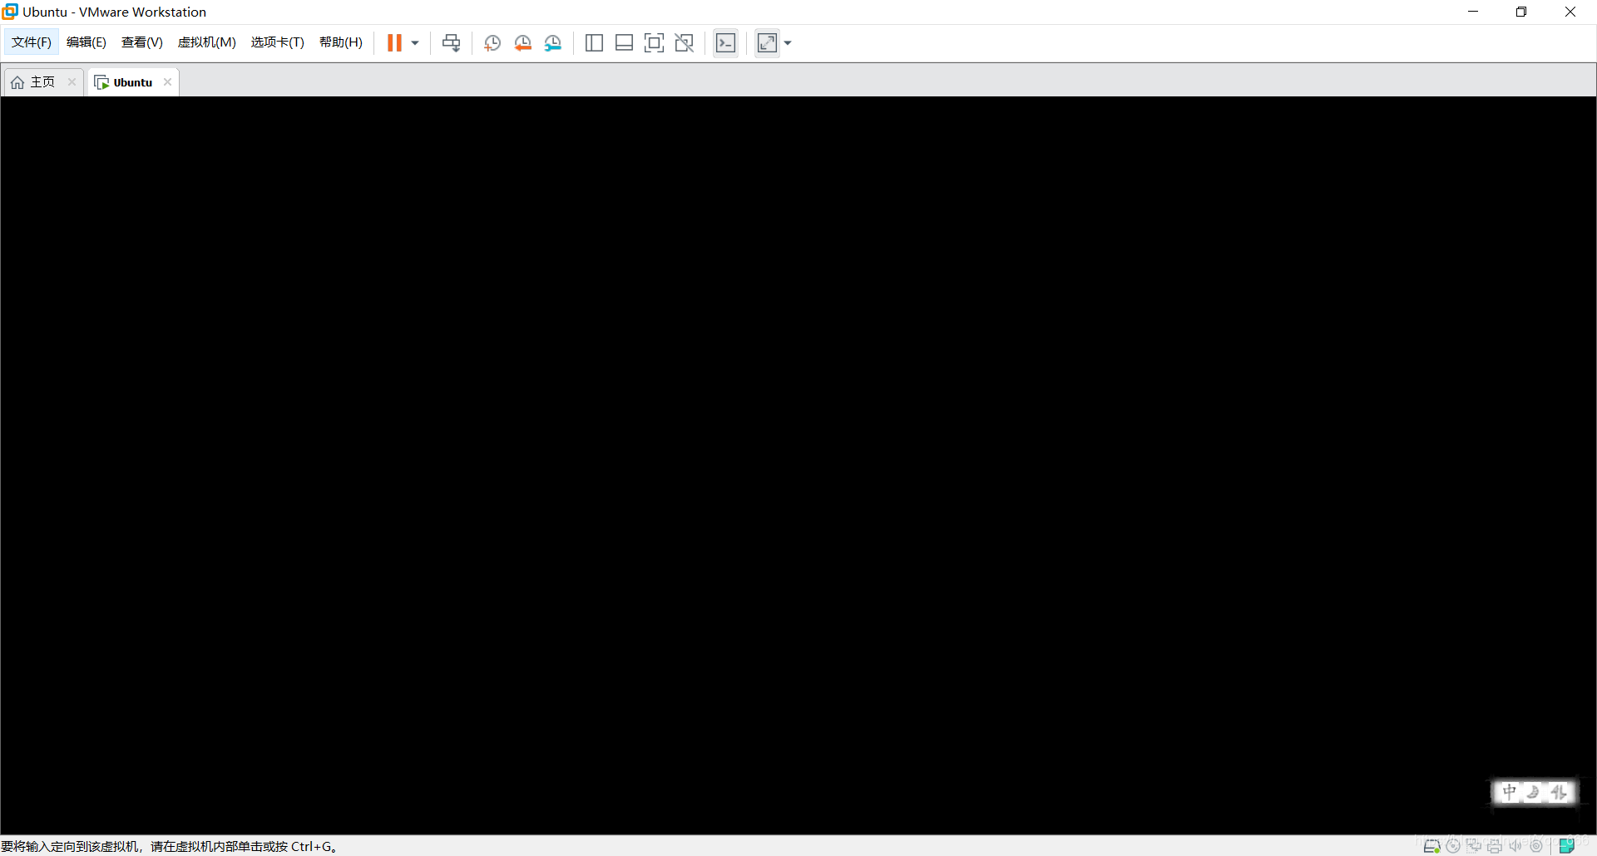Viewport: 1597px width, 856px height.
Task: Enter full screen mode icon
Action: pyautogui.click(x=655, y=43)
